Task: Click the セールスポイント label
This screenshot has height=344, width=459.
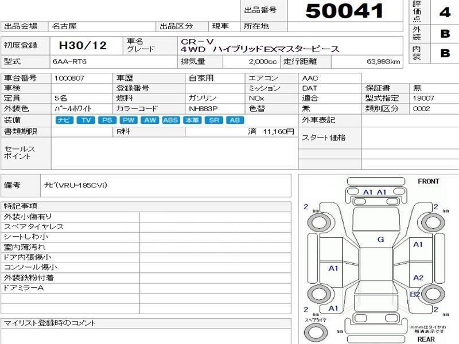Action: (x=20, y=153)
